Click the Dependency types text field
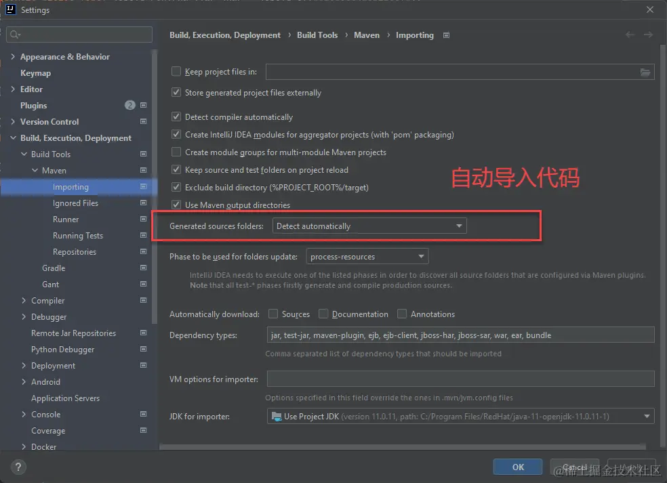 coord(461,335)
